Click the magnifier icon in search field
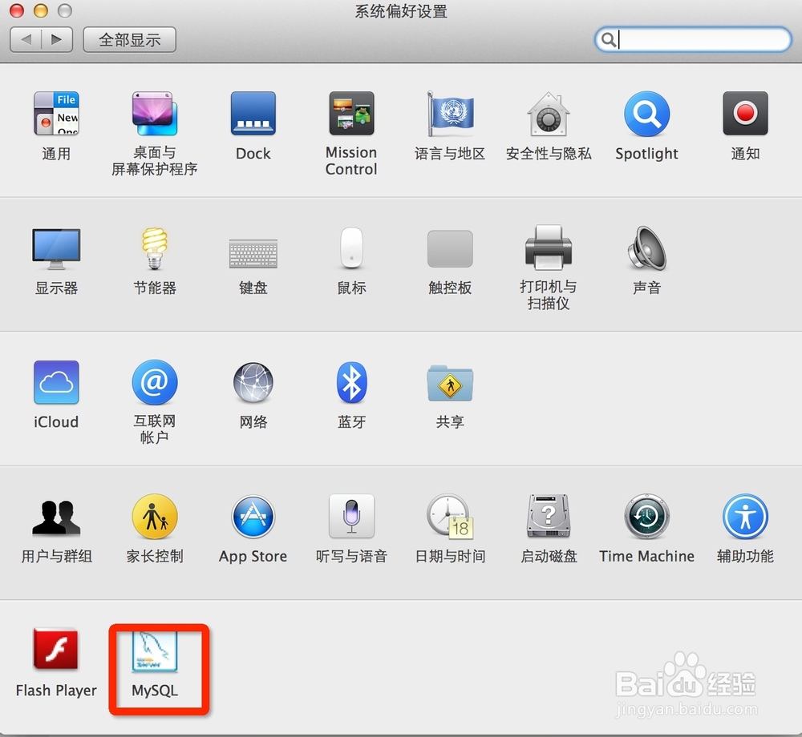 (608, 39)
